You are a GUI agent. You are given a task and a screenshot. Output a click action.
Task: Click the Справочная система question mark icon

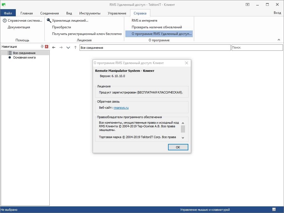coord(5,21)
